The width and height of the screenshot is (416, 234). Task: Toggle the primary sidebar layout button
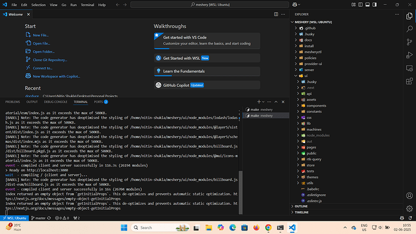(374, 4)
